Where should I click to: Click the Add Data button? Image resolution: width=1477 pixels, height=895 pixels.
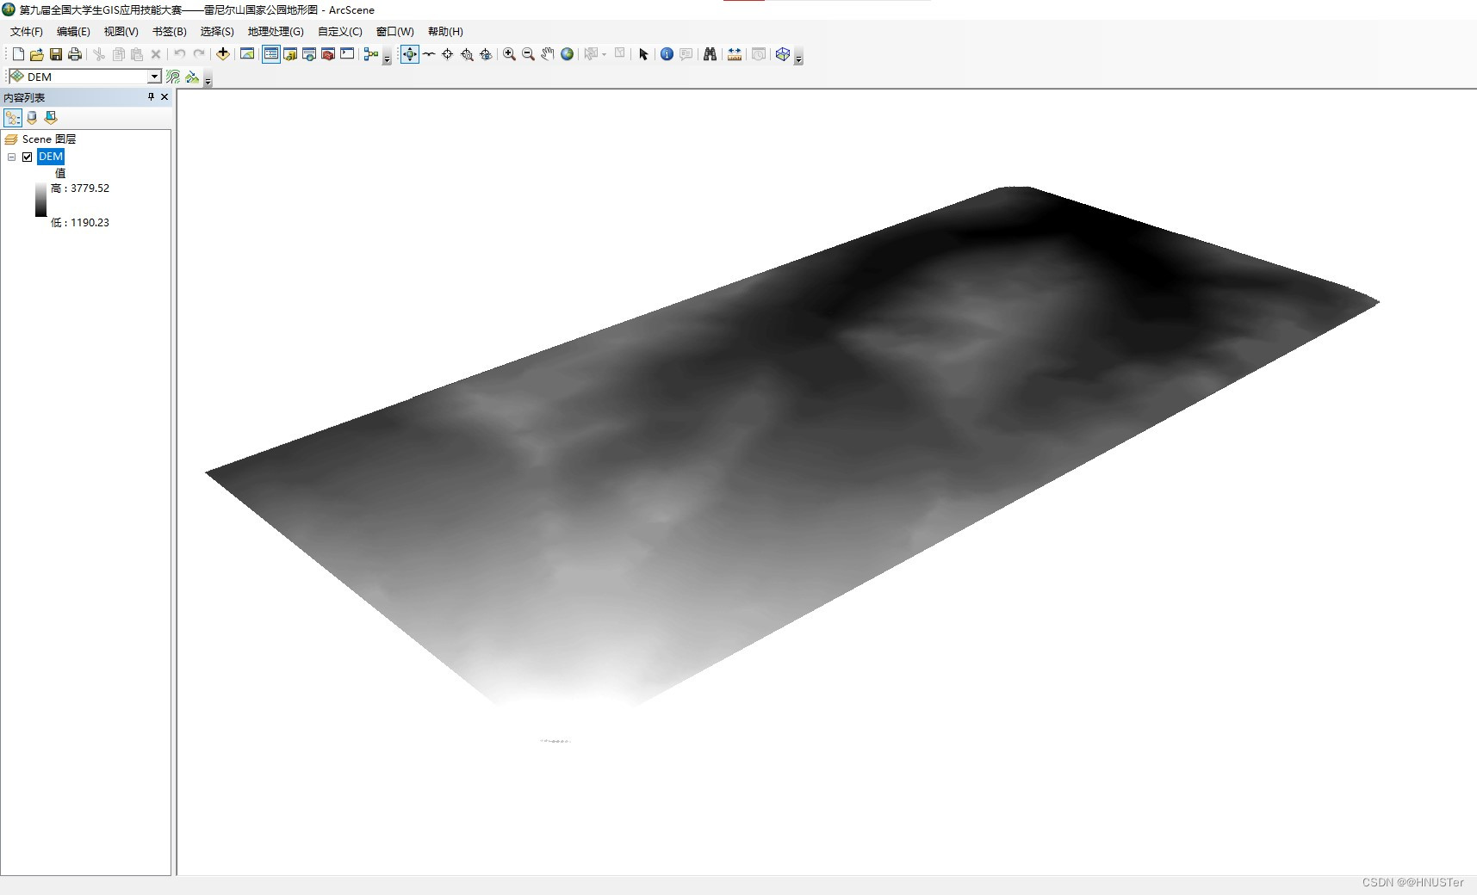pos(223,54)
